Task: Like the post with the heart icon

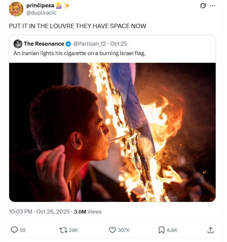Action: 113,230
